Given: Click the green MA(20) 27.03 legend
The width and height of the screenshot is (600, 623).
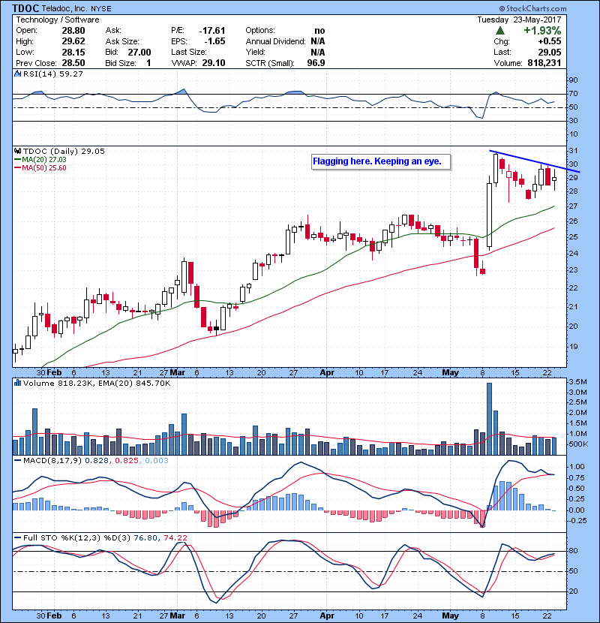Looking at the screenshot, I should coord(40,159).
